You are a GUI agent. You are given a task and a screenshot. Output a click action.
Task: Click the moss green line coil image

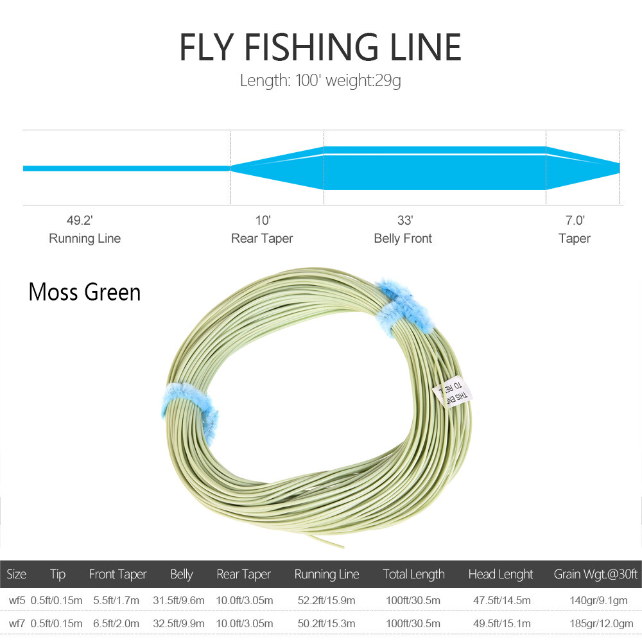click(x=319, y=406)
